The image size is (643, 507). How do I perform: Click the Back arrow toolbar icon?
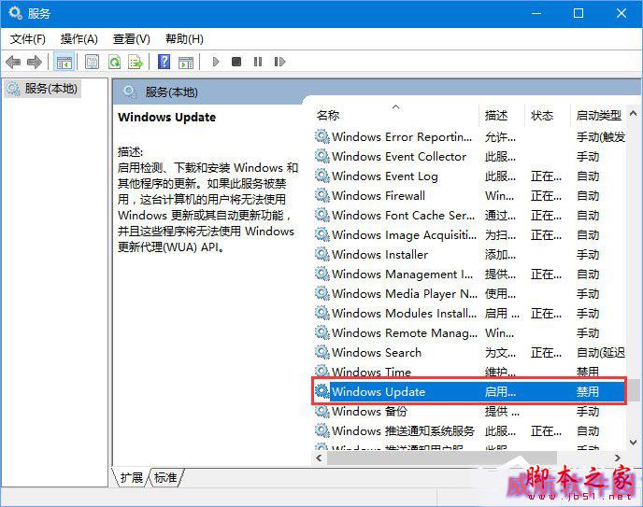pos(13,63)
